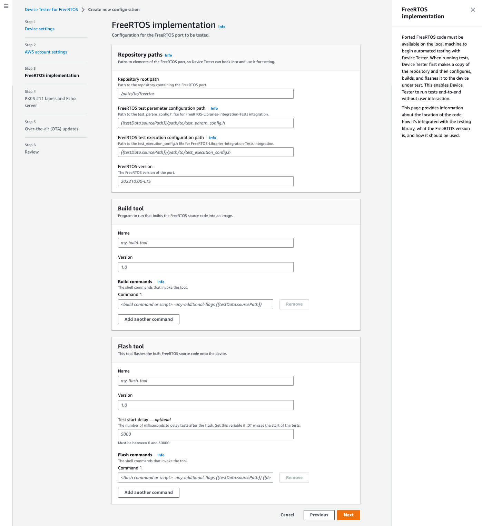Go to Step 2 AWS account settings
482x526 pixels.
coord(46,52)
